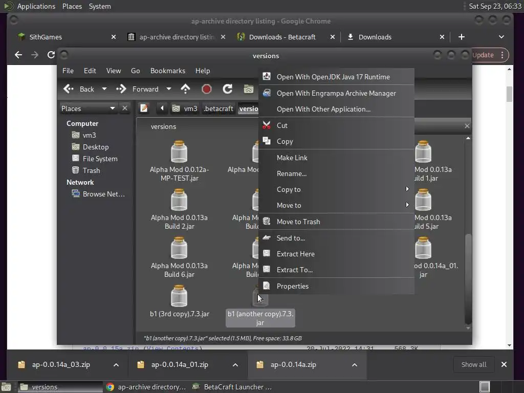Go to .betacraft in the path bar
Screen dimensions: 524x393
219,108
